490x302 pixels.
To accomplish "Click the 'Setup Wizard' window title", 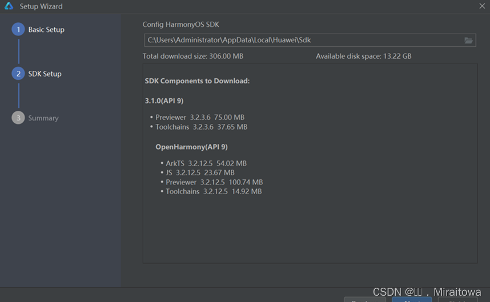I will point(41,6).
